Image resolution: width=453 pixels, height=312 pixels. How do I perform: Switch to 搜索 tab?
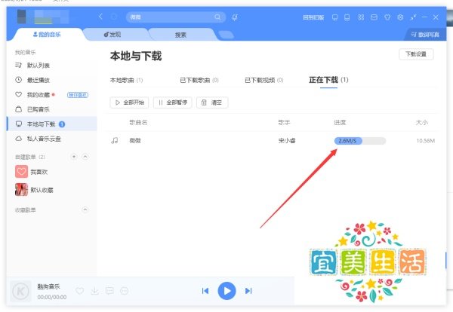[180, 35]
